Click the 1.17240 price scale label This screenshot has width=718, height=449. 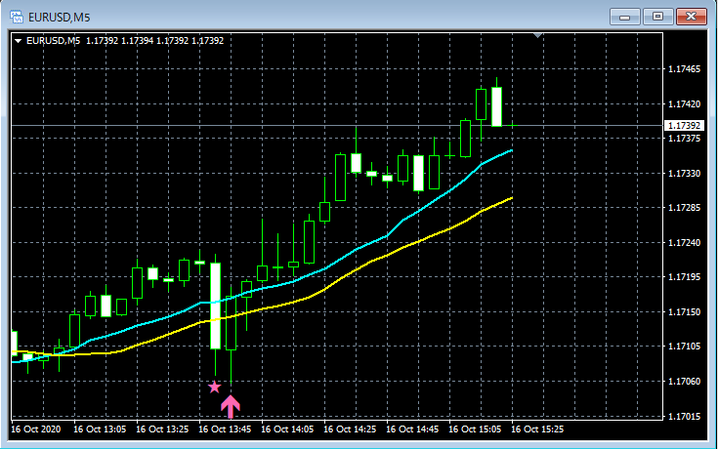click(x=684, y=243)
